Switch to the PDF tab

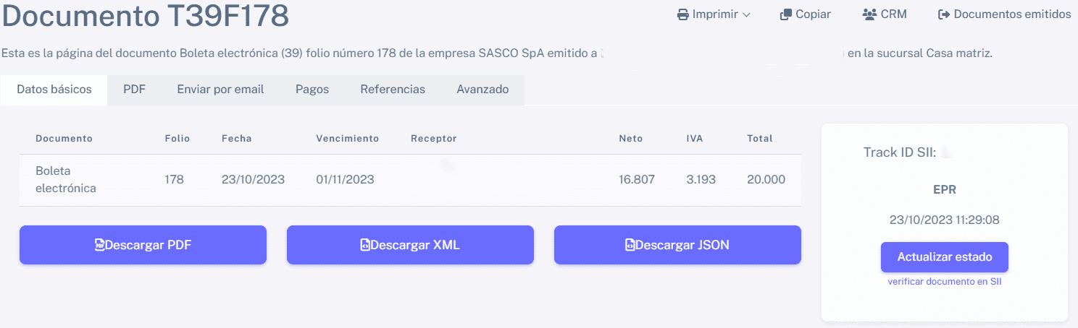click(x=134, y=90)
